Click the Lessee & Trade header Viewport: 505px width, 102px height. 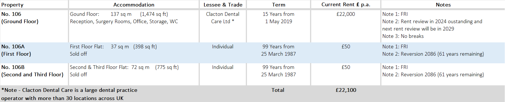(223, 5)
